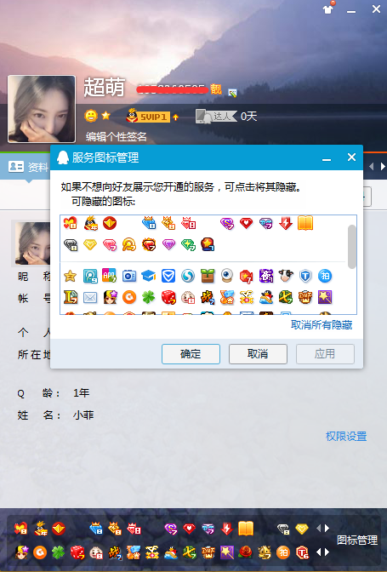The height and width of the screenshot is (572, 387).
Task: Hide the red down-arrow icon in dialog
Action: (x=285, y=223)
